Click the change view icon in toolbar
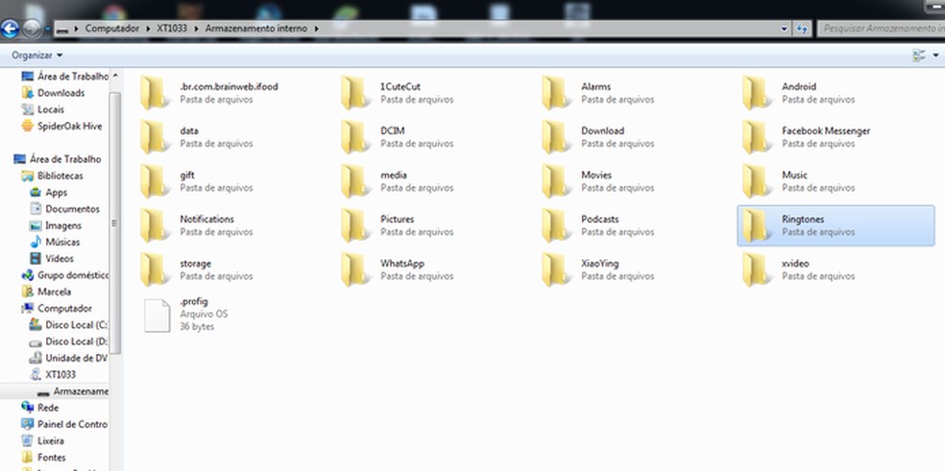 [x=919, y=56]
